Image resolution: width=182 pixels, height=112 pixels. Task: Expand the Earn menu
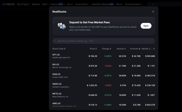[x=70, y=4]
